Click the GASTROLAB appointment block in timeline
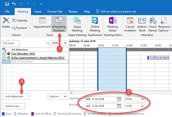Image resolution: width=172 pixels, height=117 pixels. tap(158, 58)
